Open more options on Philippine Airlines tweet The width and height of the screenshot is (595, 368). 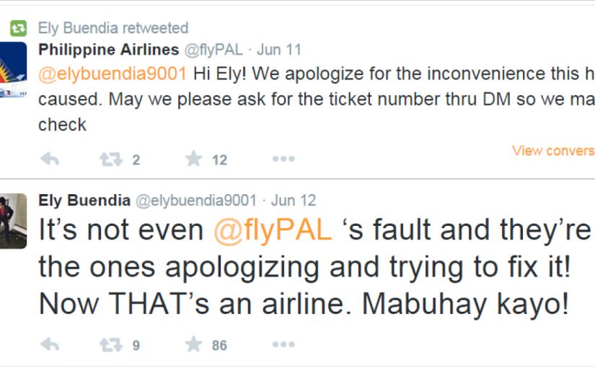click(283, 159)
